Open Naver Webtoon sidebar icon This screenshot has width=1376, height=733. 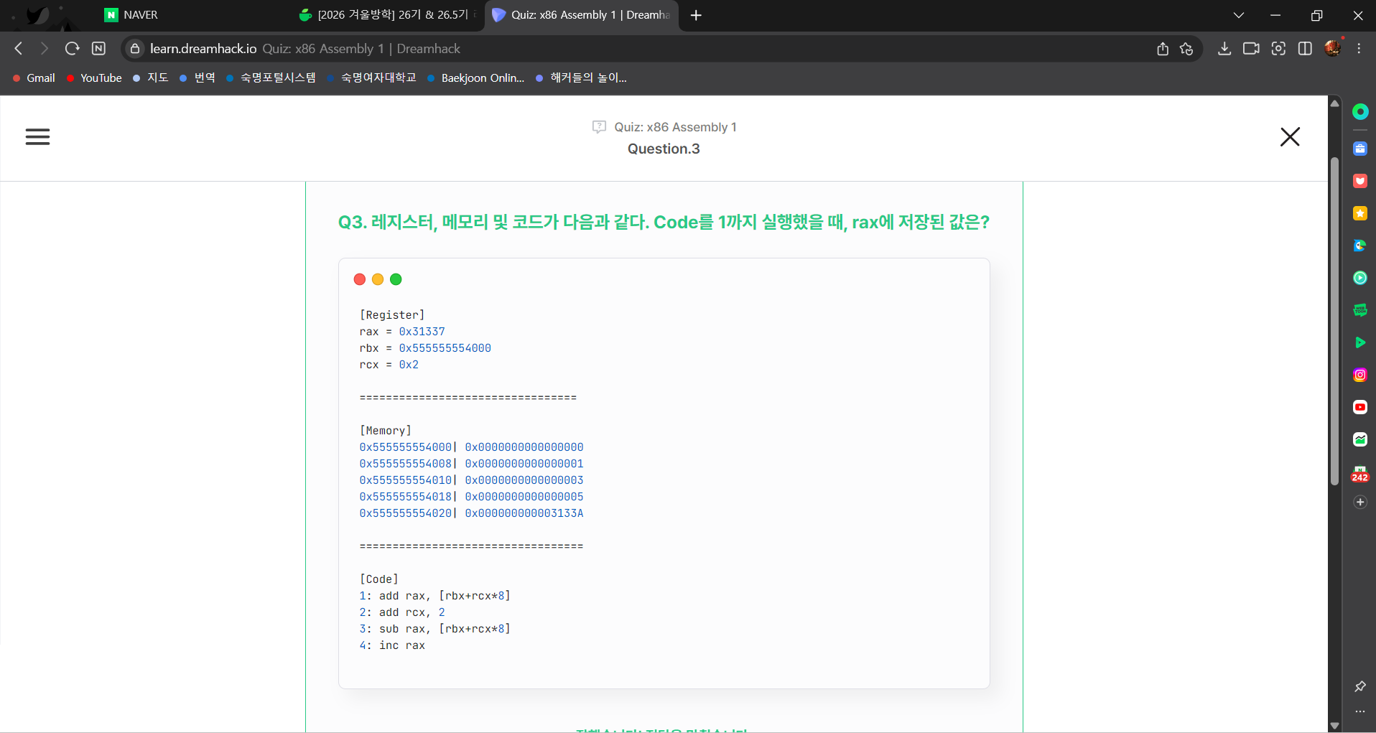pyautogui.click(x=1360, y=310)
